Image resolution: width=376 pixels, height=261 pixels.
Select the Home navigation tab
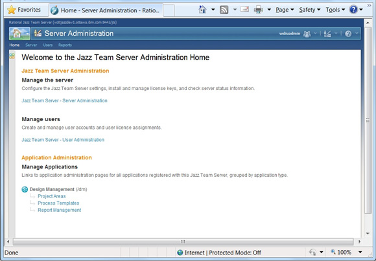click(x=14, y=45)
